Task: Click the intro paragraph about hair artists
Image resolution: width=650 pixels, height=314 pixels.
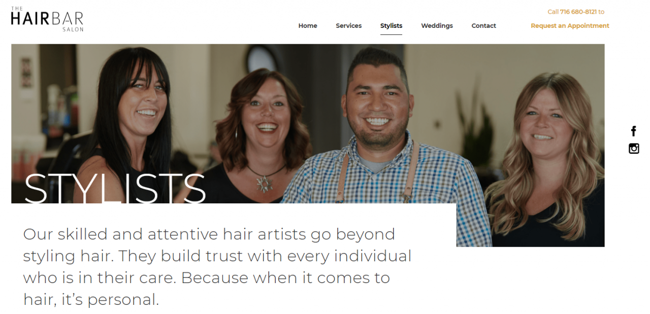Action: [x=217, y=267]
